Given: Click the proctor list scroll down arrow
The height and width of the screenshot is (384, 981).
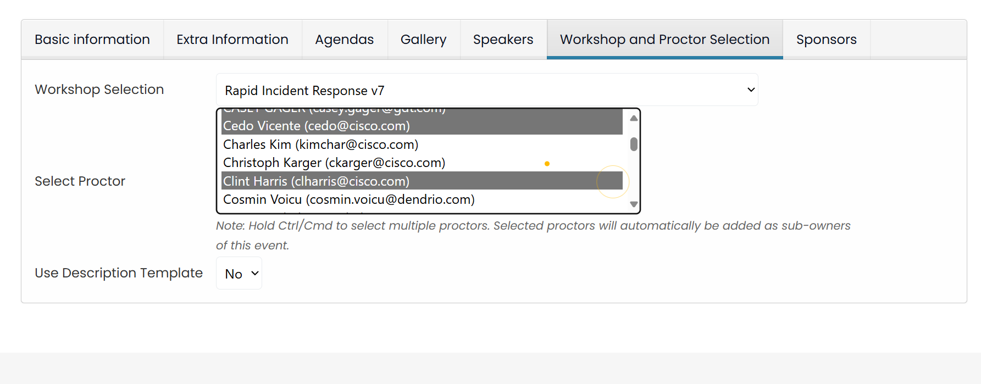Looking at the screenshot, I should click(x=634, y=204).
